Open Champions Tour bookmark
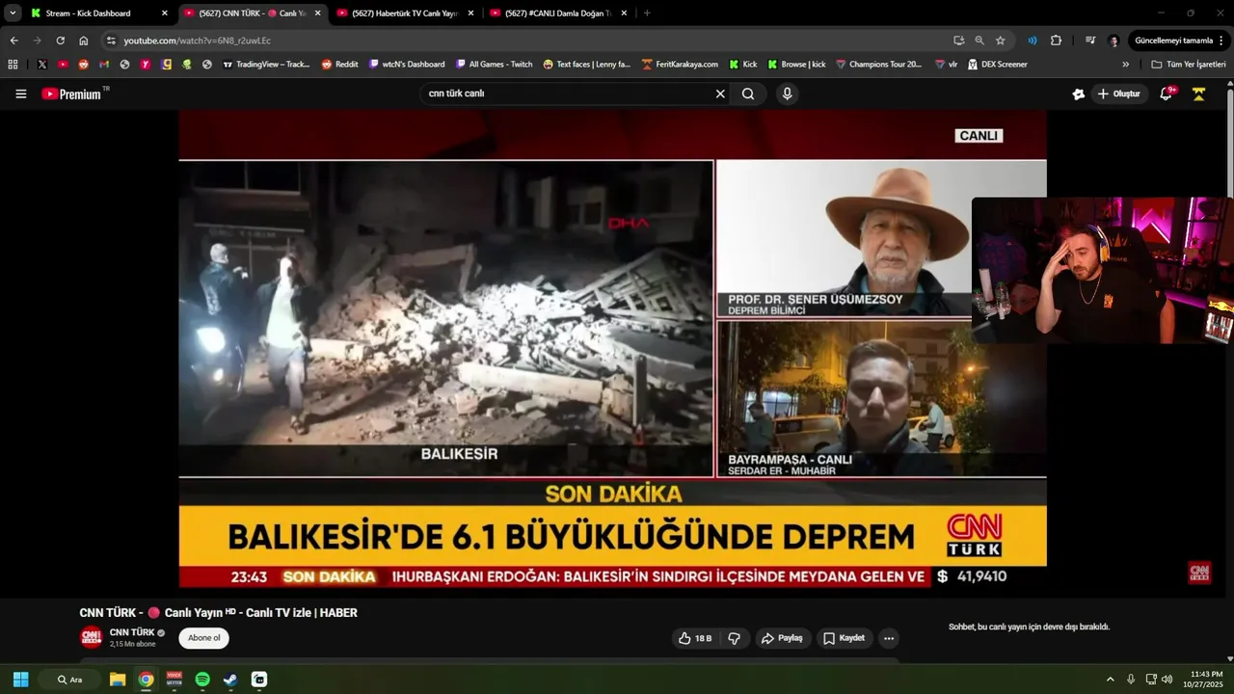This screenshot has height=694, width=1234. coord(878,65)
